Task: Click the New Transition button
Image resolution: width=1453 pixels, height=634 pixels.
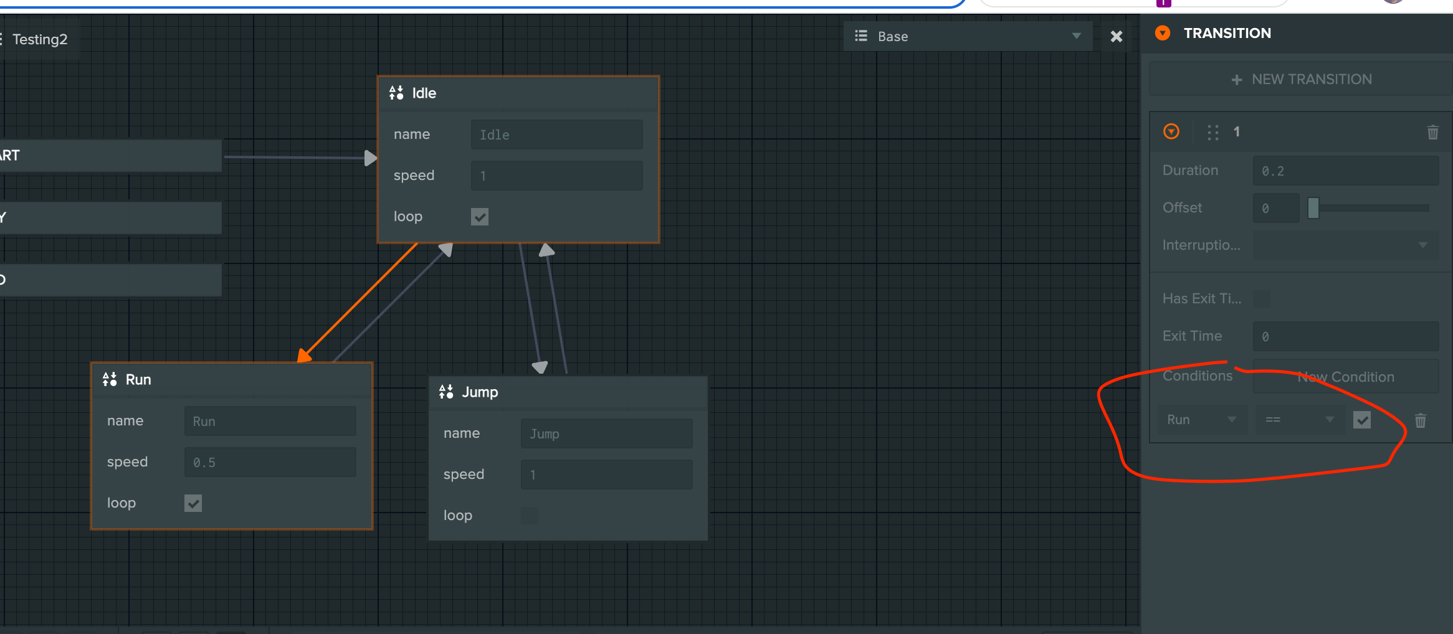Action: point(1301,79)
